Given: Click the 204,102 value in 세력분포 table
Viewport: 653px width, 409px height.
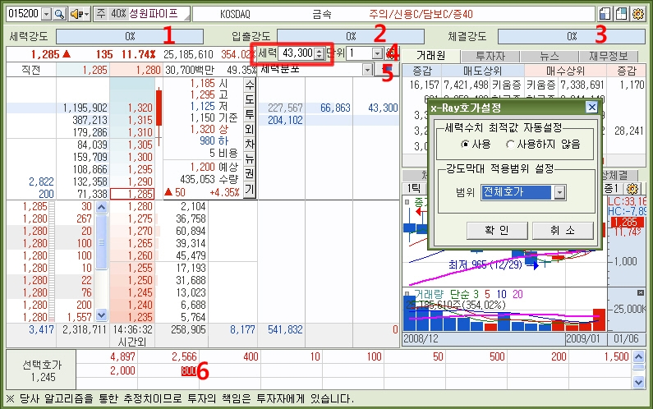Looking at the screenshot, I should [285, 121].
